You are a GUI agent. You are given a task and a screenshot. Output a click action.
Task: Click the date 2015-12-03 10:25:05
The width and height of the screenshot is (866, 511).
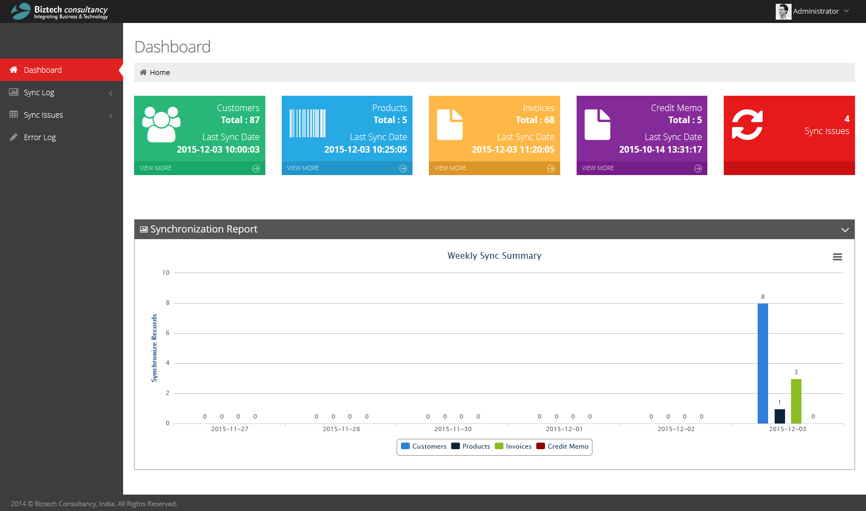(x=365, y=149)
